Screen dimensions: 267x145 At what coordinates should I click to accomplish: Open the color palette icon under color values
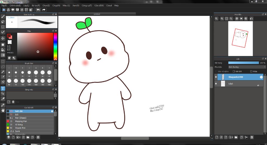9,58
